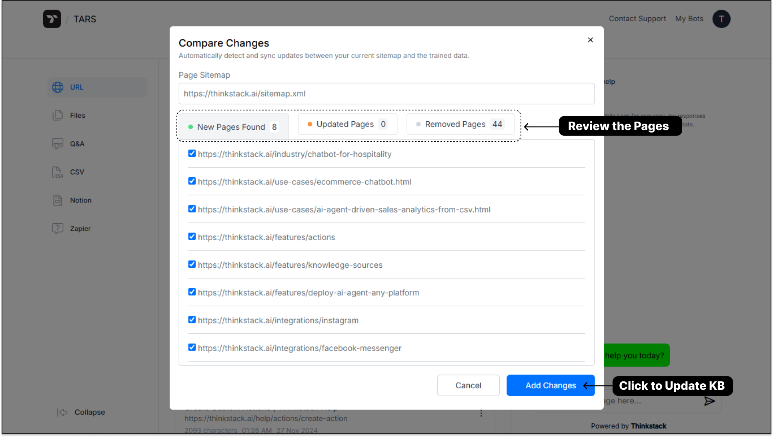The width and height of the screenshot is (773, 437).
Task: Close the Compare Changes dialog
Action: [590, 40]
